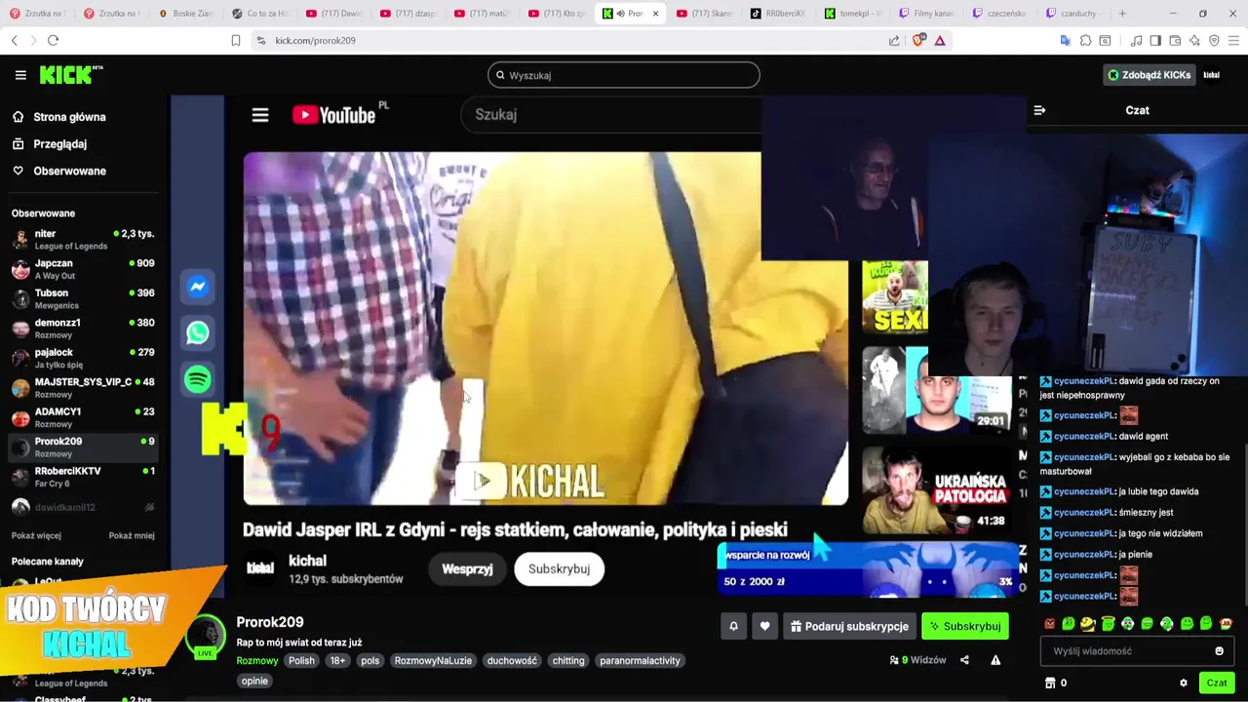Image resolution: width=1248 pixels, height=702 pixels.
Task: Select the RozmowyNaLuzie tag
Action: (x=433, y=661)
